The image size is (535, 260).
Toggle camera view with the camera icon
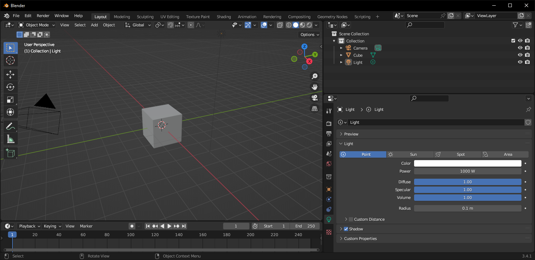point(315,98)
